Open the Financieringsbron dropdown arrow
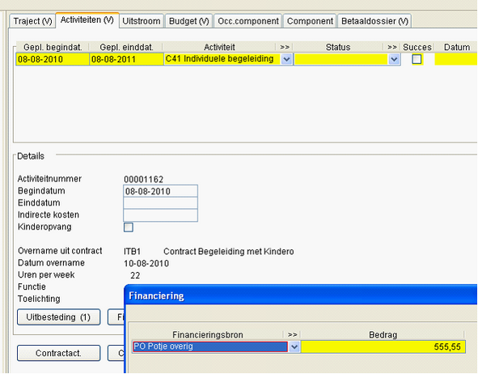Image resolution: width=478 pixels, height=374 pixels. pos(294,346)
